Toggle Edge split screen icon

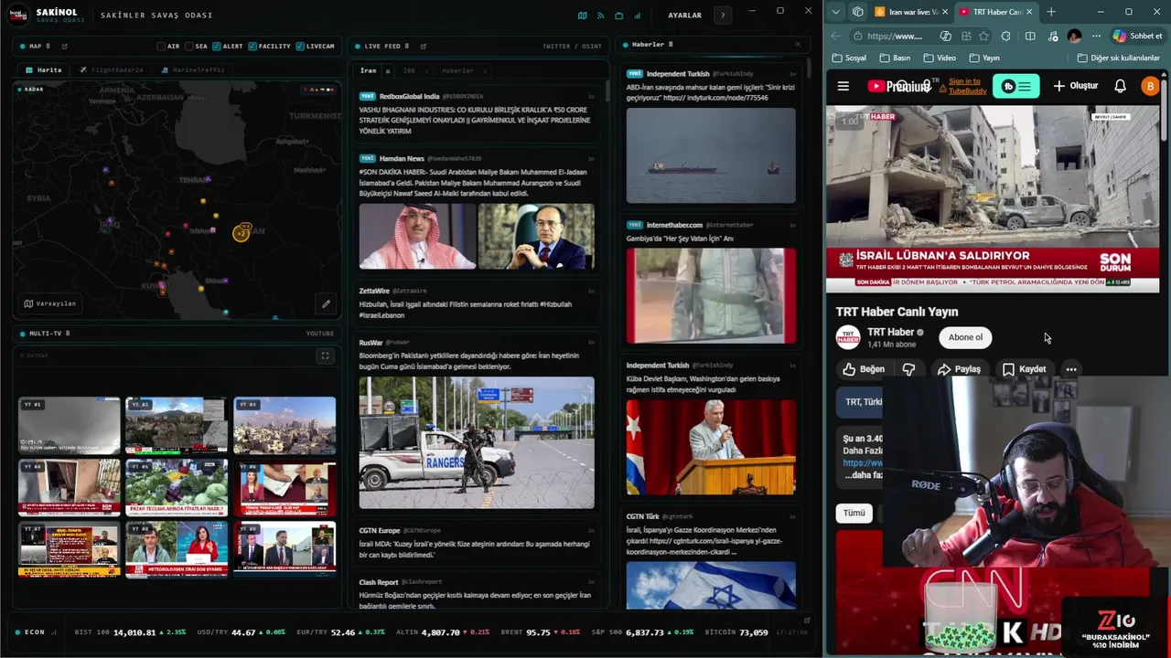(x=1030, y=36)
